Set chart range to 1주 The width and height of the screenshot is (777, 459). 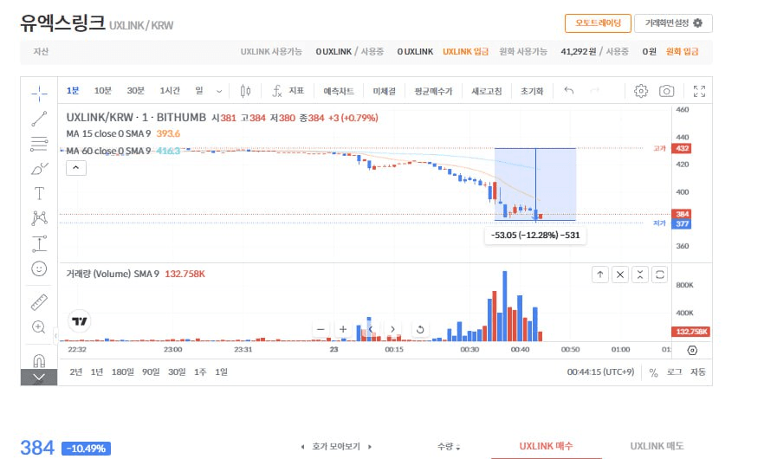(x=200, y=372)
